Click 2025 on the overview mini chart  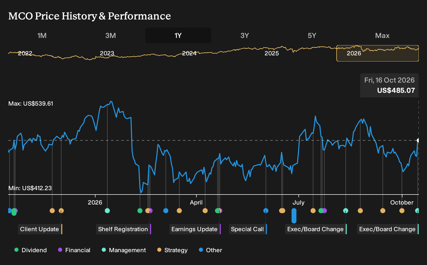[x=272, y=53]
